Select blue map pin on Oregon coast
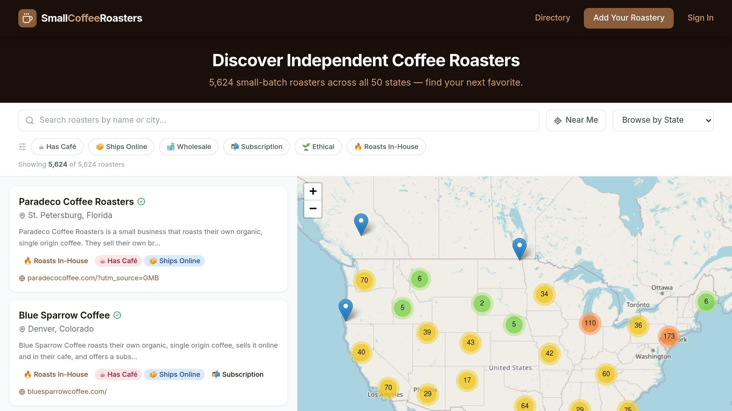 tap(346, 310)
